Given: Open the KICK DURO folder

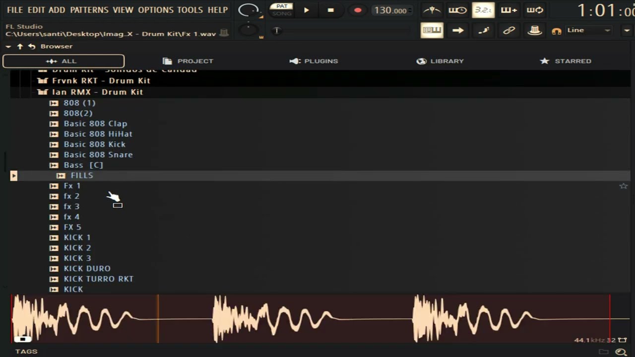Looking at the screenshot, I should tap(80, 269).
